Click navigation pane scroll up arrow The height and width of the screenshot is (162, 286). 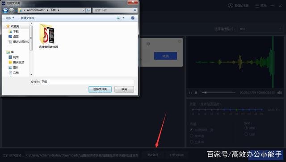31,24
